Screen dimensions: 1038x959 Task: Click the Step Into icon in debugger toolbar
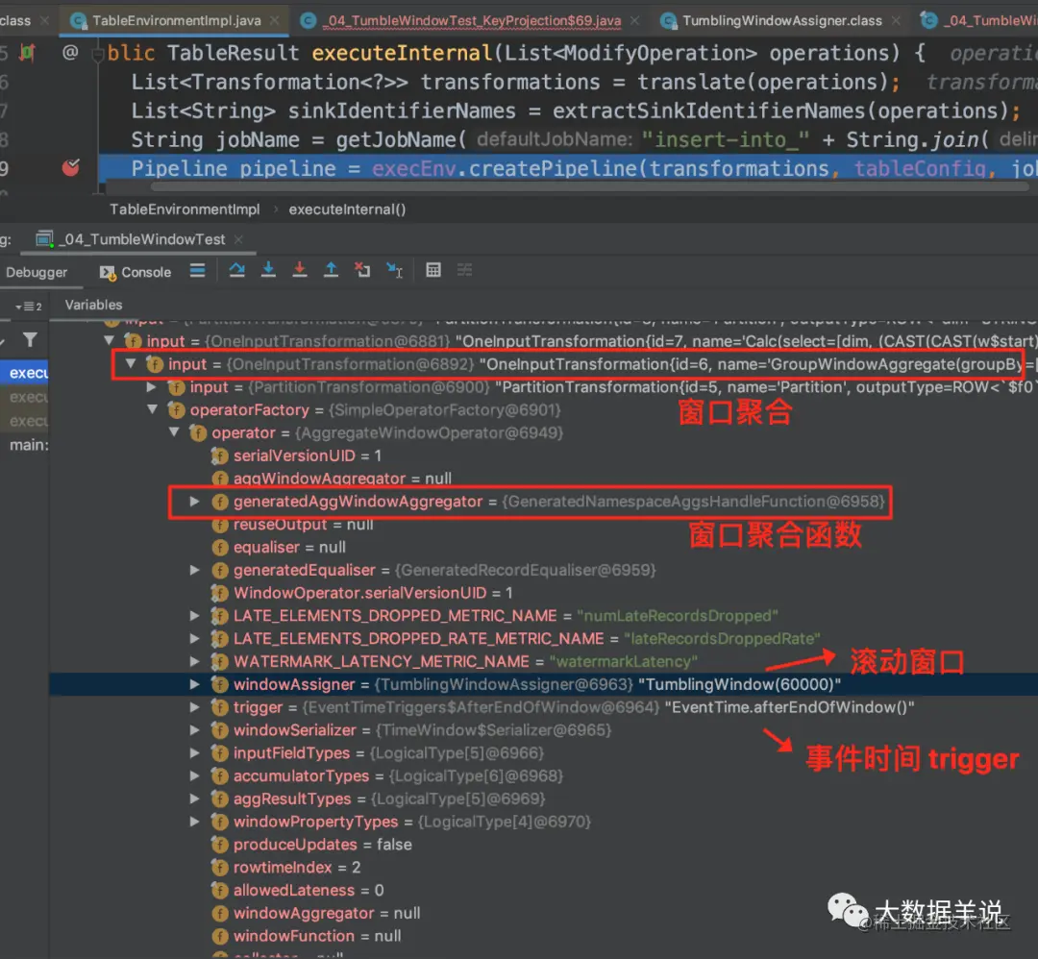[266, 270]
